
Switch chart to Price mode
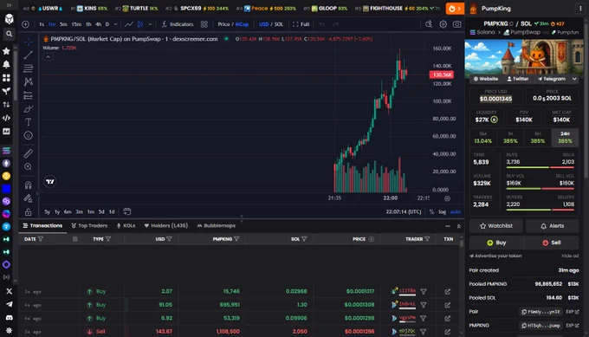coord(223,24)
